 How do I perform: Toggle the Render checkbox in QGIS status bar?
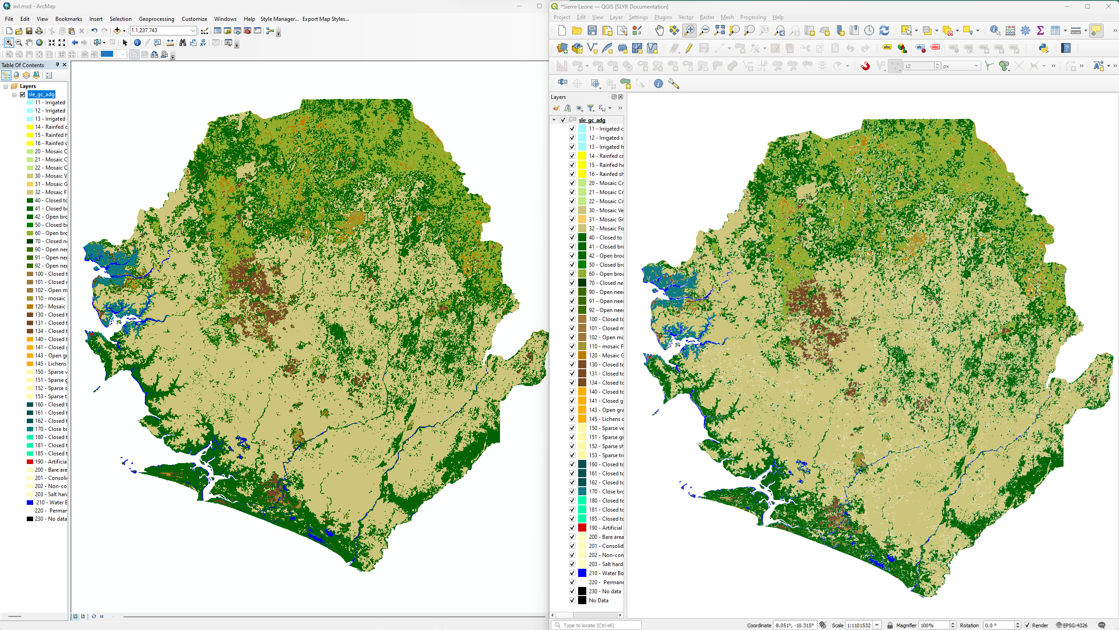[1027, 625]
